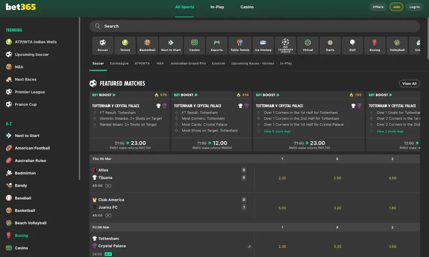Viewport: 429px width, 257px height.
Task: Open the Next to Start tile
Action: coord(171,45)
